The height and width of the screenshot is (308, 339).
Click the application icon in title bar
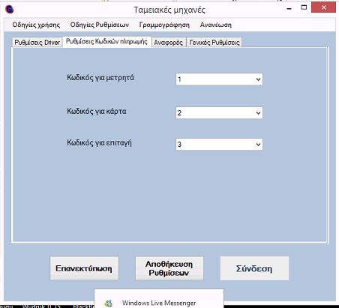[9, 10]
